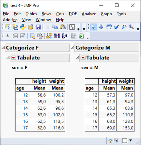Image resolution: width=141 pixels, height=145 pixels.
Task: Open the Cols menu
Action: tap(60, 14)
